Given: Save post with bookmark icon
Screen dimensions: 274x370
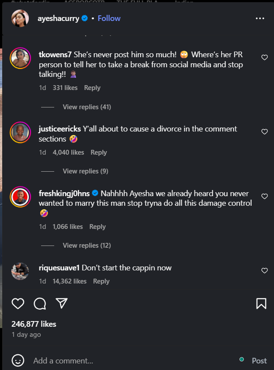Looking at the screenshot, I should point(261,304).
